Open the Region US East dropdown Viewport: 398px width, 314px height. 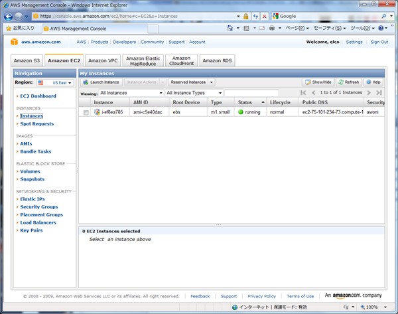[x=55, y=83]
